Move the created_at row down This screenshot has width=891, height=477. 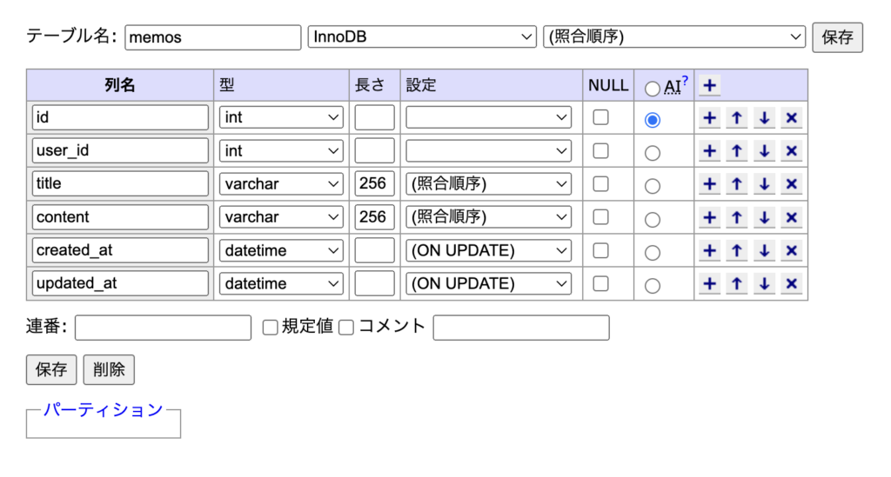coord(764,250)
